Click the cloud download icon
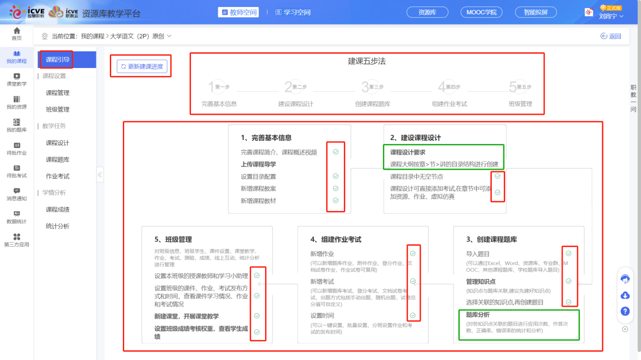Viewport: 641px width, 360px height. click(x=625, y=295)
